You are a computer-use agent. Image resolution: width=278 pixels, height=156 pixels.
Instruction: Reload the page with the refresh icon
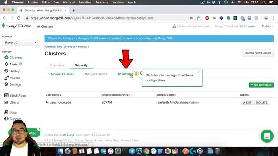coord(19,18)
